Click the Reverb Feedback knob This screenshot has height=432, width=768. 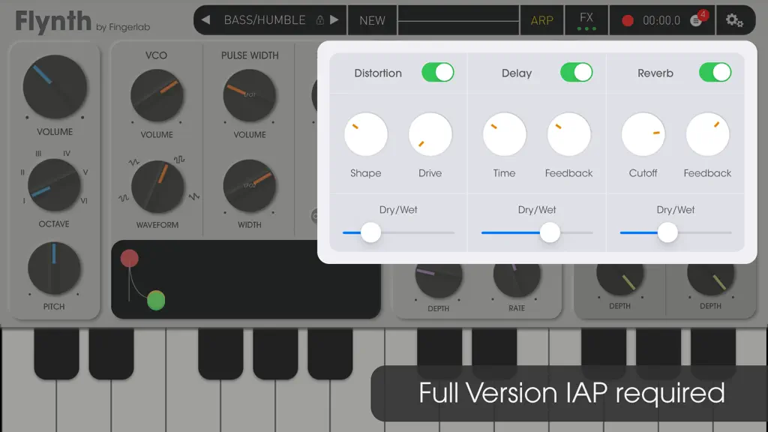[707, 134]
